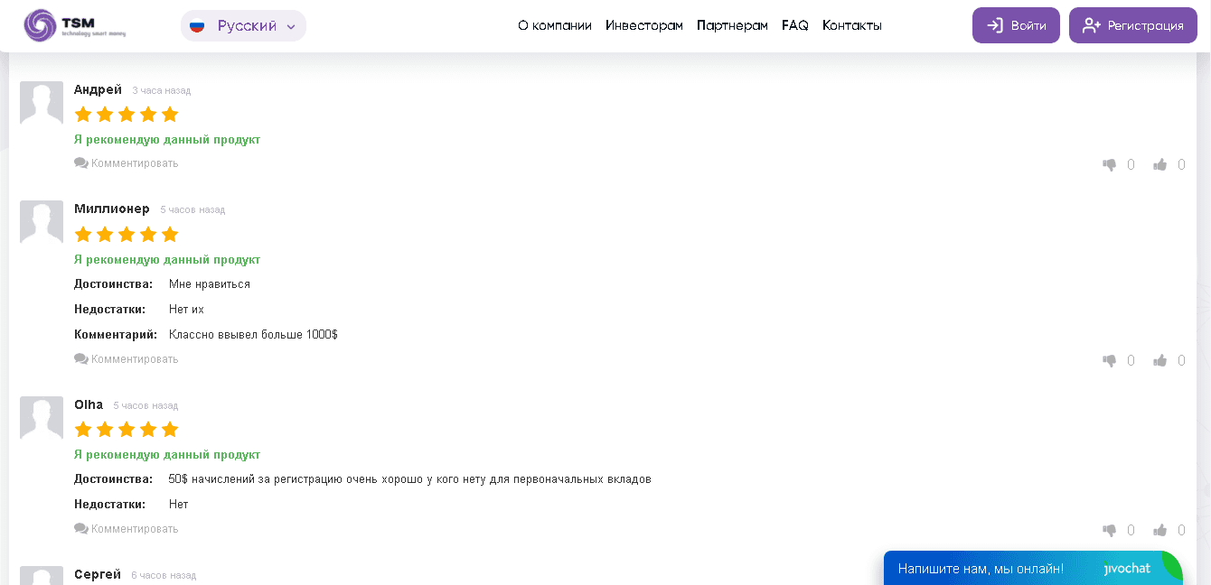Open the FAQ page

tap(794, 25)
